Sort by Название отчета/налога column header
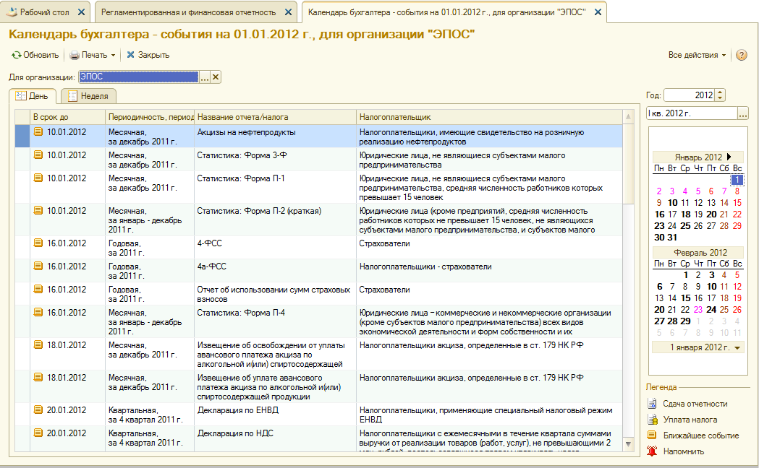 coord(275,117)
